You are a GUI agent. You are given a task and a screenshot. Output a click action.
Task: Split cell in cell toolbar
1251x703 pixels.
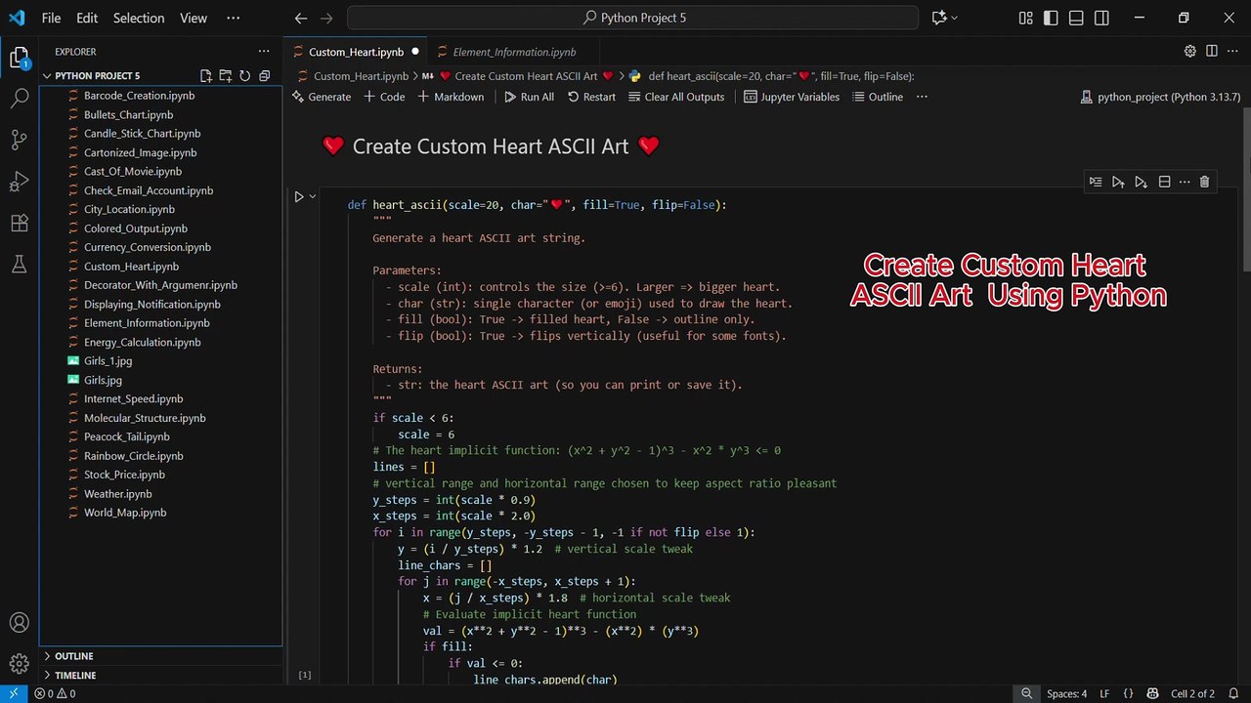[x=1164, y=182]
